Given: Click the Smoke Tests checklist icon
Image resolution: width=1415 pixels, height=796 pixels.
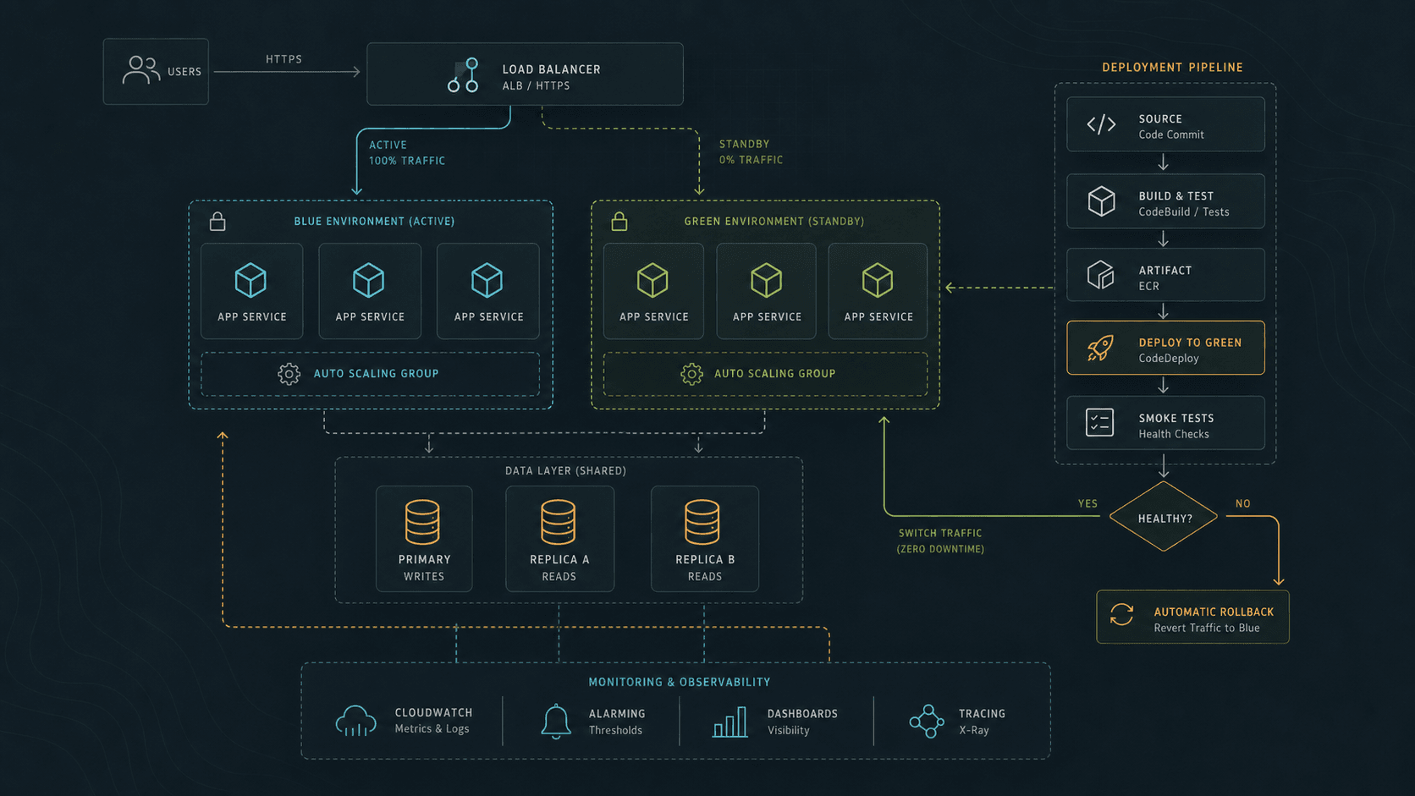Looking at the screenshot, I should pyautogui.click(x=1099, y=422).
